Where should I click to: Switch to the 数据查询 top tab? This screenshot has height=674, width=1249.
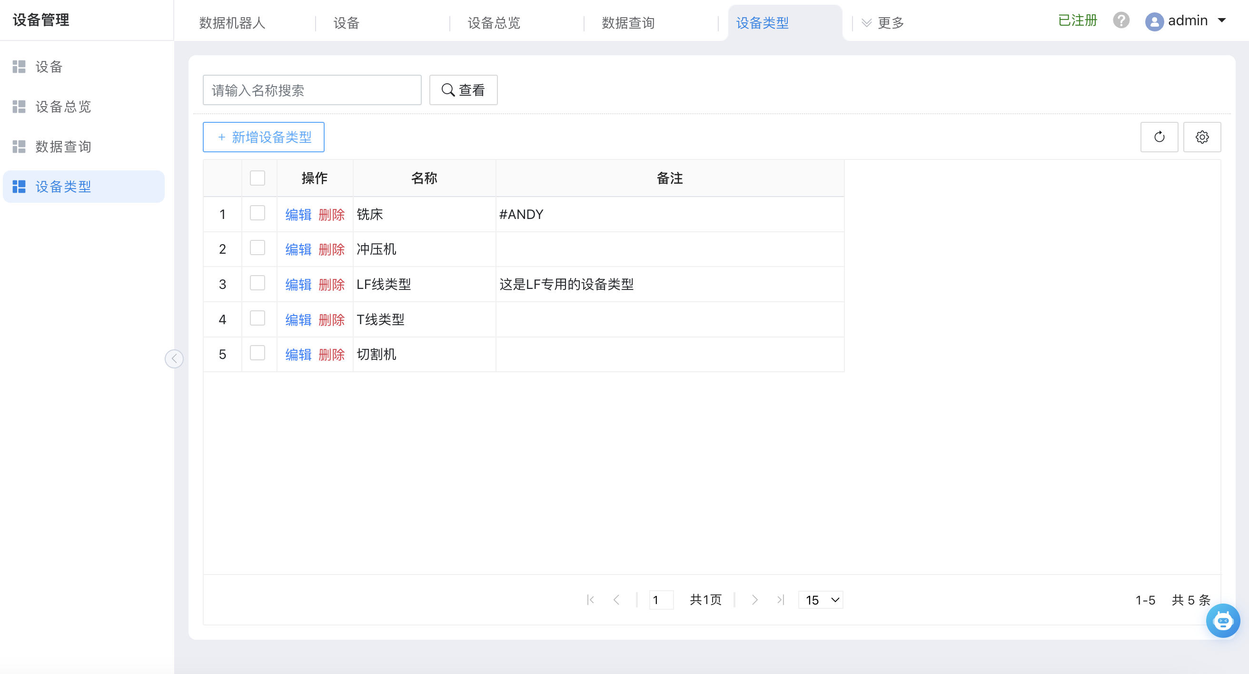click(628, 23)
